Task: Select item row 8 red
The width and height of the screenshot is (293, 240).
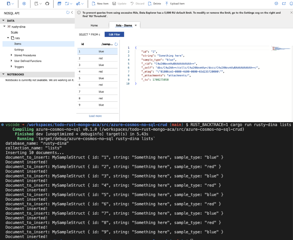Action: [97, 98]
